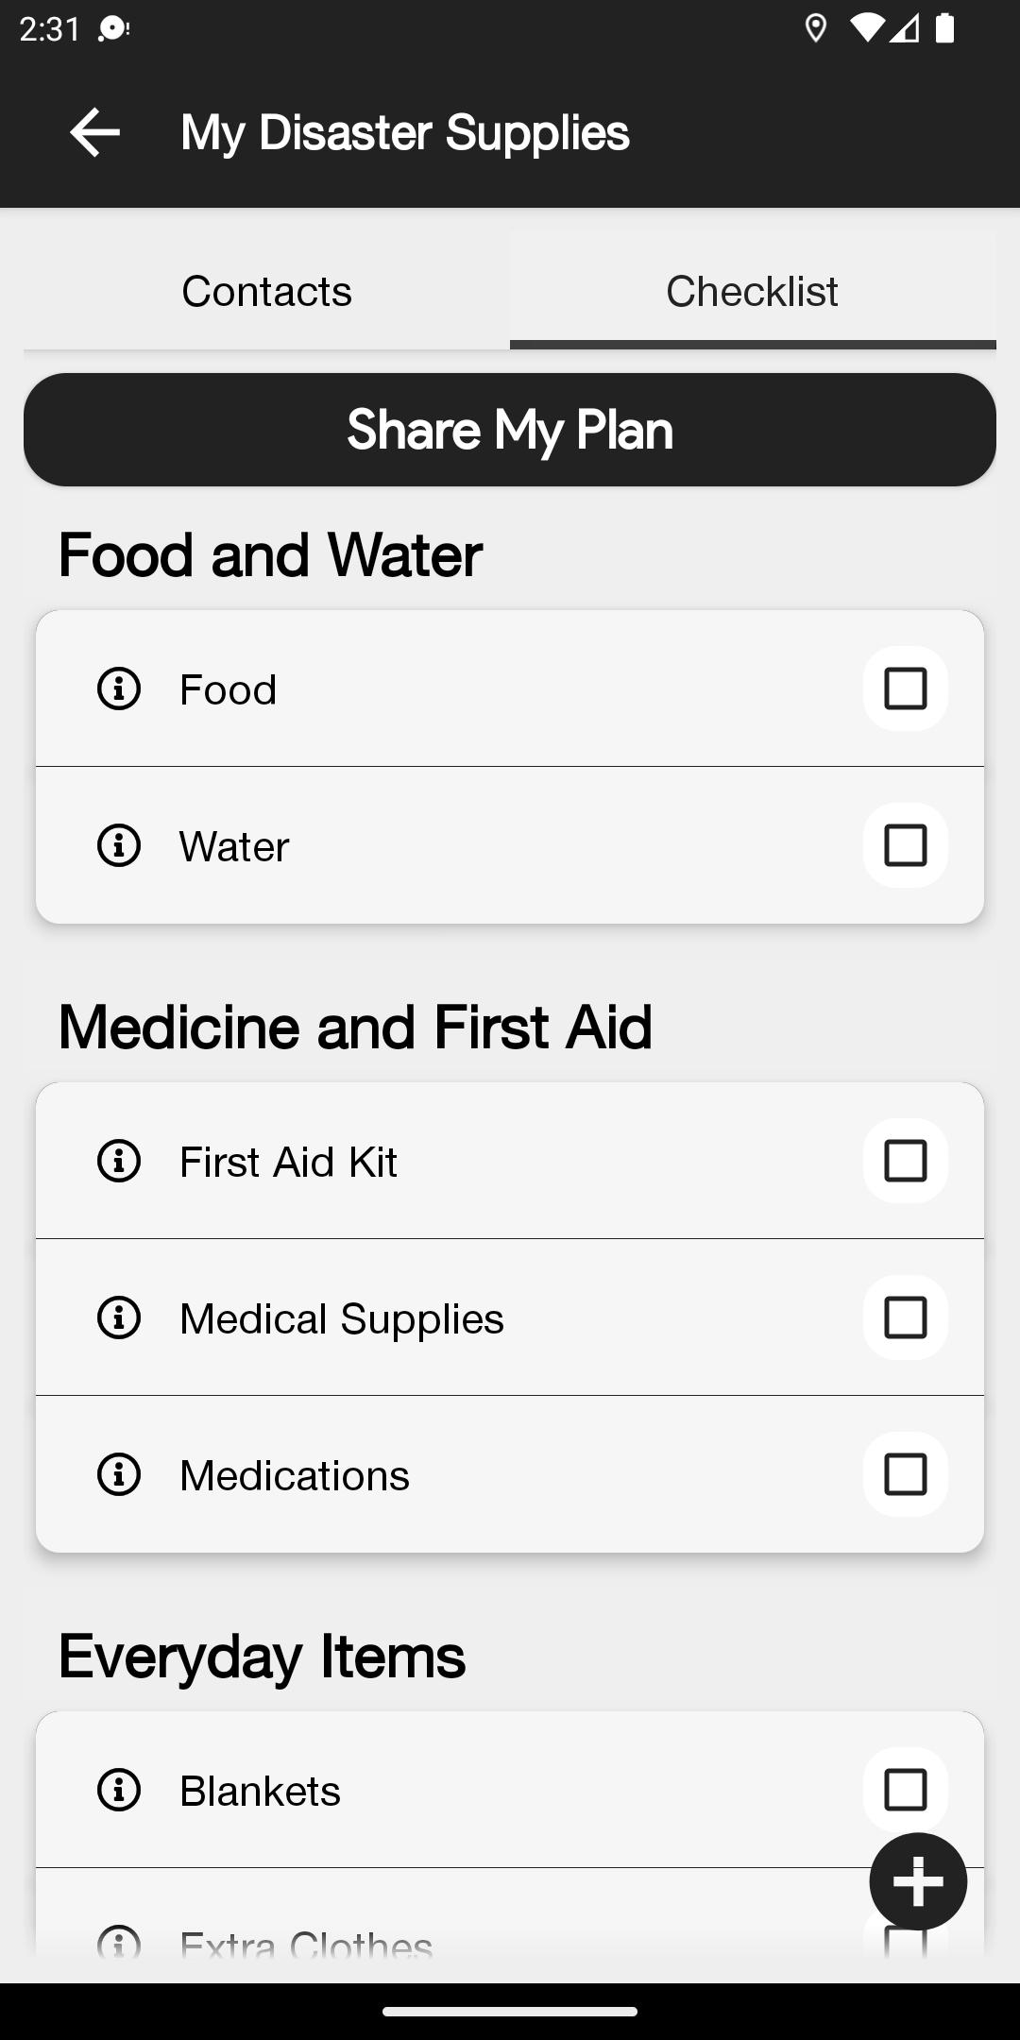This screenshot has width=1020, height=2040.
Task: Switch to the Contacts tab
Action: pos(266,291)
